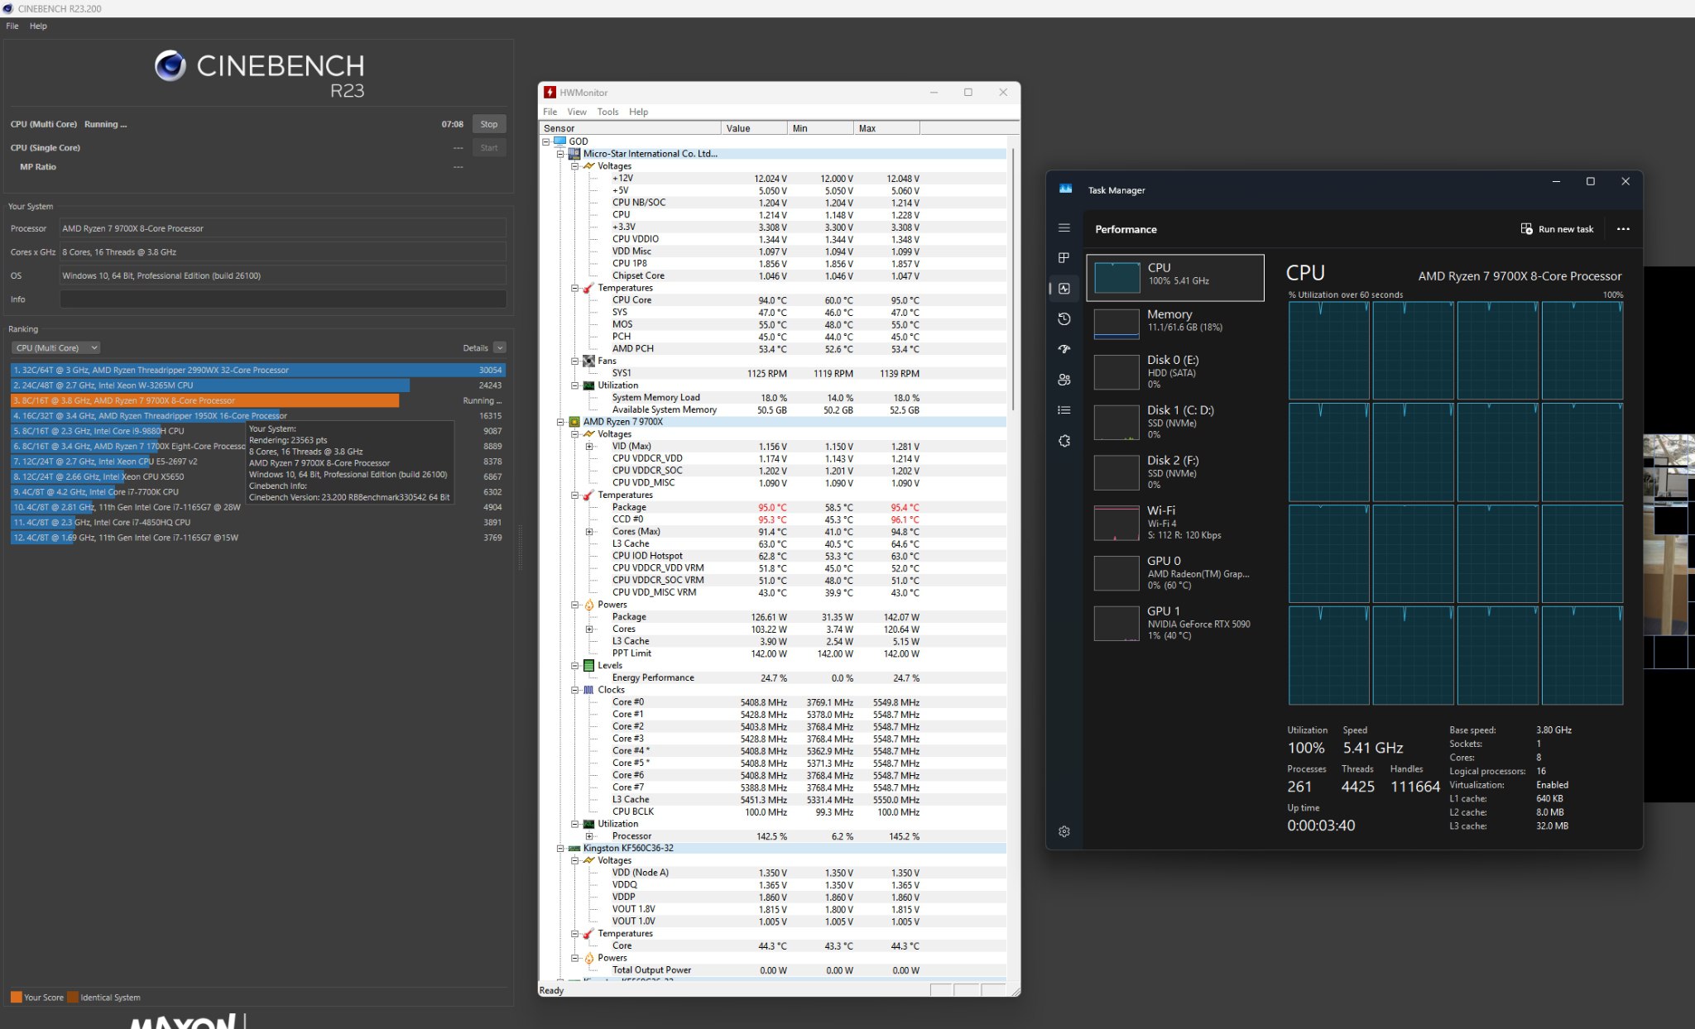Viewport: 1695px width, 1029px height.
Task: Open Task Manager three-dot more options
Action: [1623, 229]
